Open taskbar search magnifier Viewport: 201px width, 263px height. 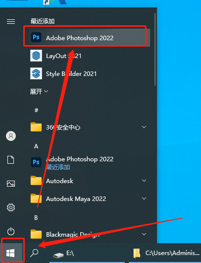(x=34, y=253)
